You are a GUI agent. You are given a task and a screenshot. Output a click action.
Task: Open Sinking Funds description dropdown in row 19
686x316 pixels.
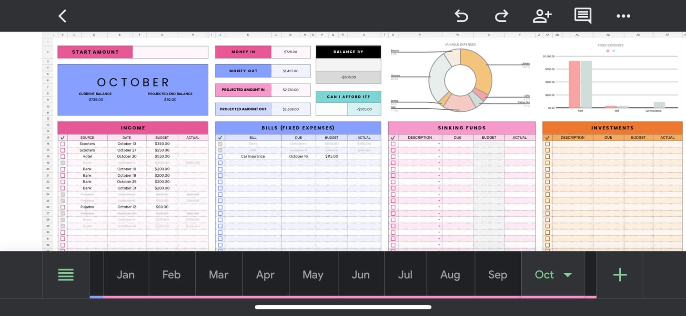(x=439, y=163)
